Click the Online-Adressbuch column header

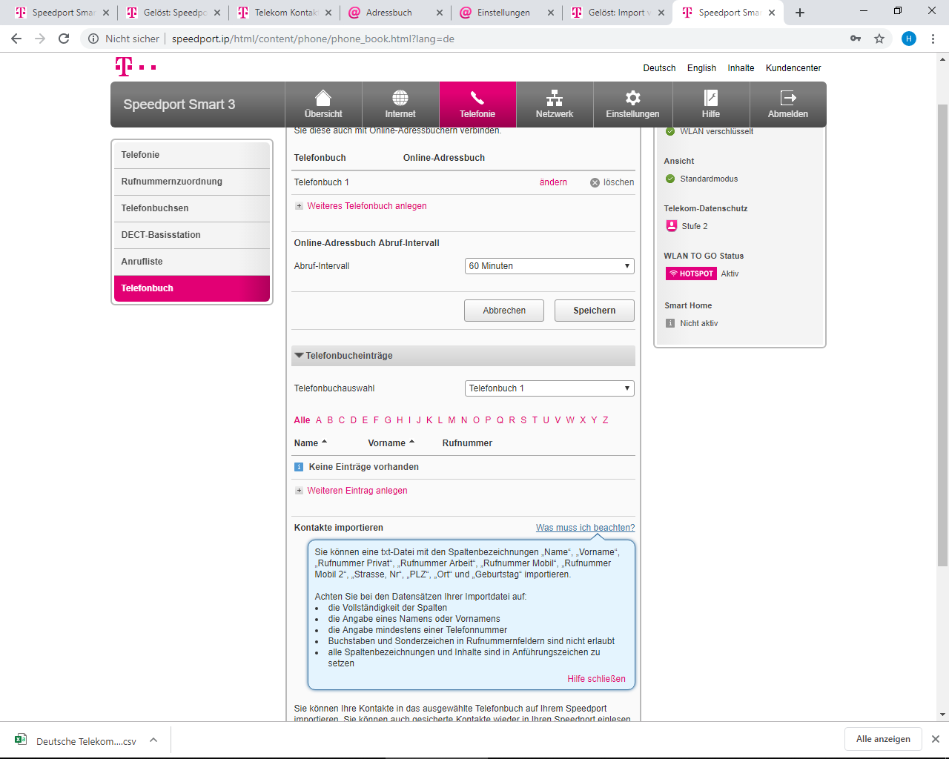tap(444, 158)
